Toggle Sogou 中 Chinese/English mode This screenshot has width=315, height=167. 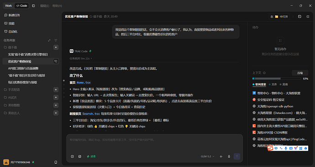[276, 148]
